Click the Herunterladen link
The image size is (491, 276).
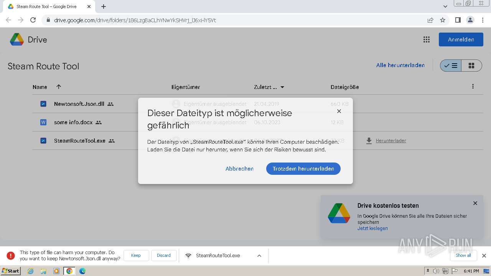(391, 141)
